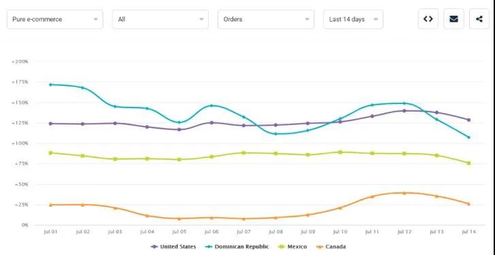Toggle Canada series in legend
Viewport: 495px width, 255px height.
click(330, 246)
